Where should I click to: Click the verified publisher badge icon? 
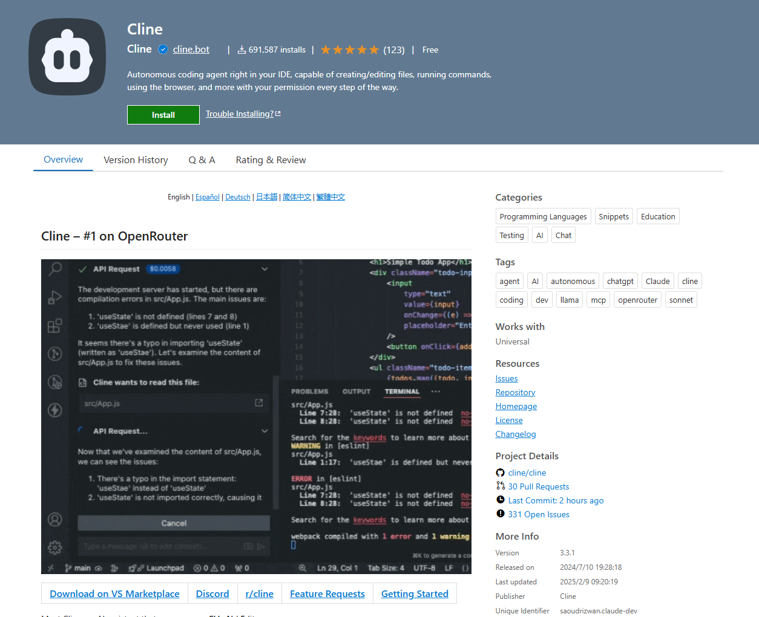(163, 50)
